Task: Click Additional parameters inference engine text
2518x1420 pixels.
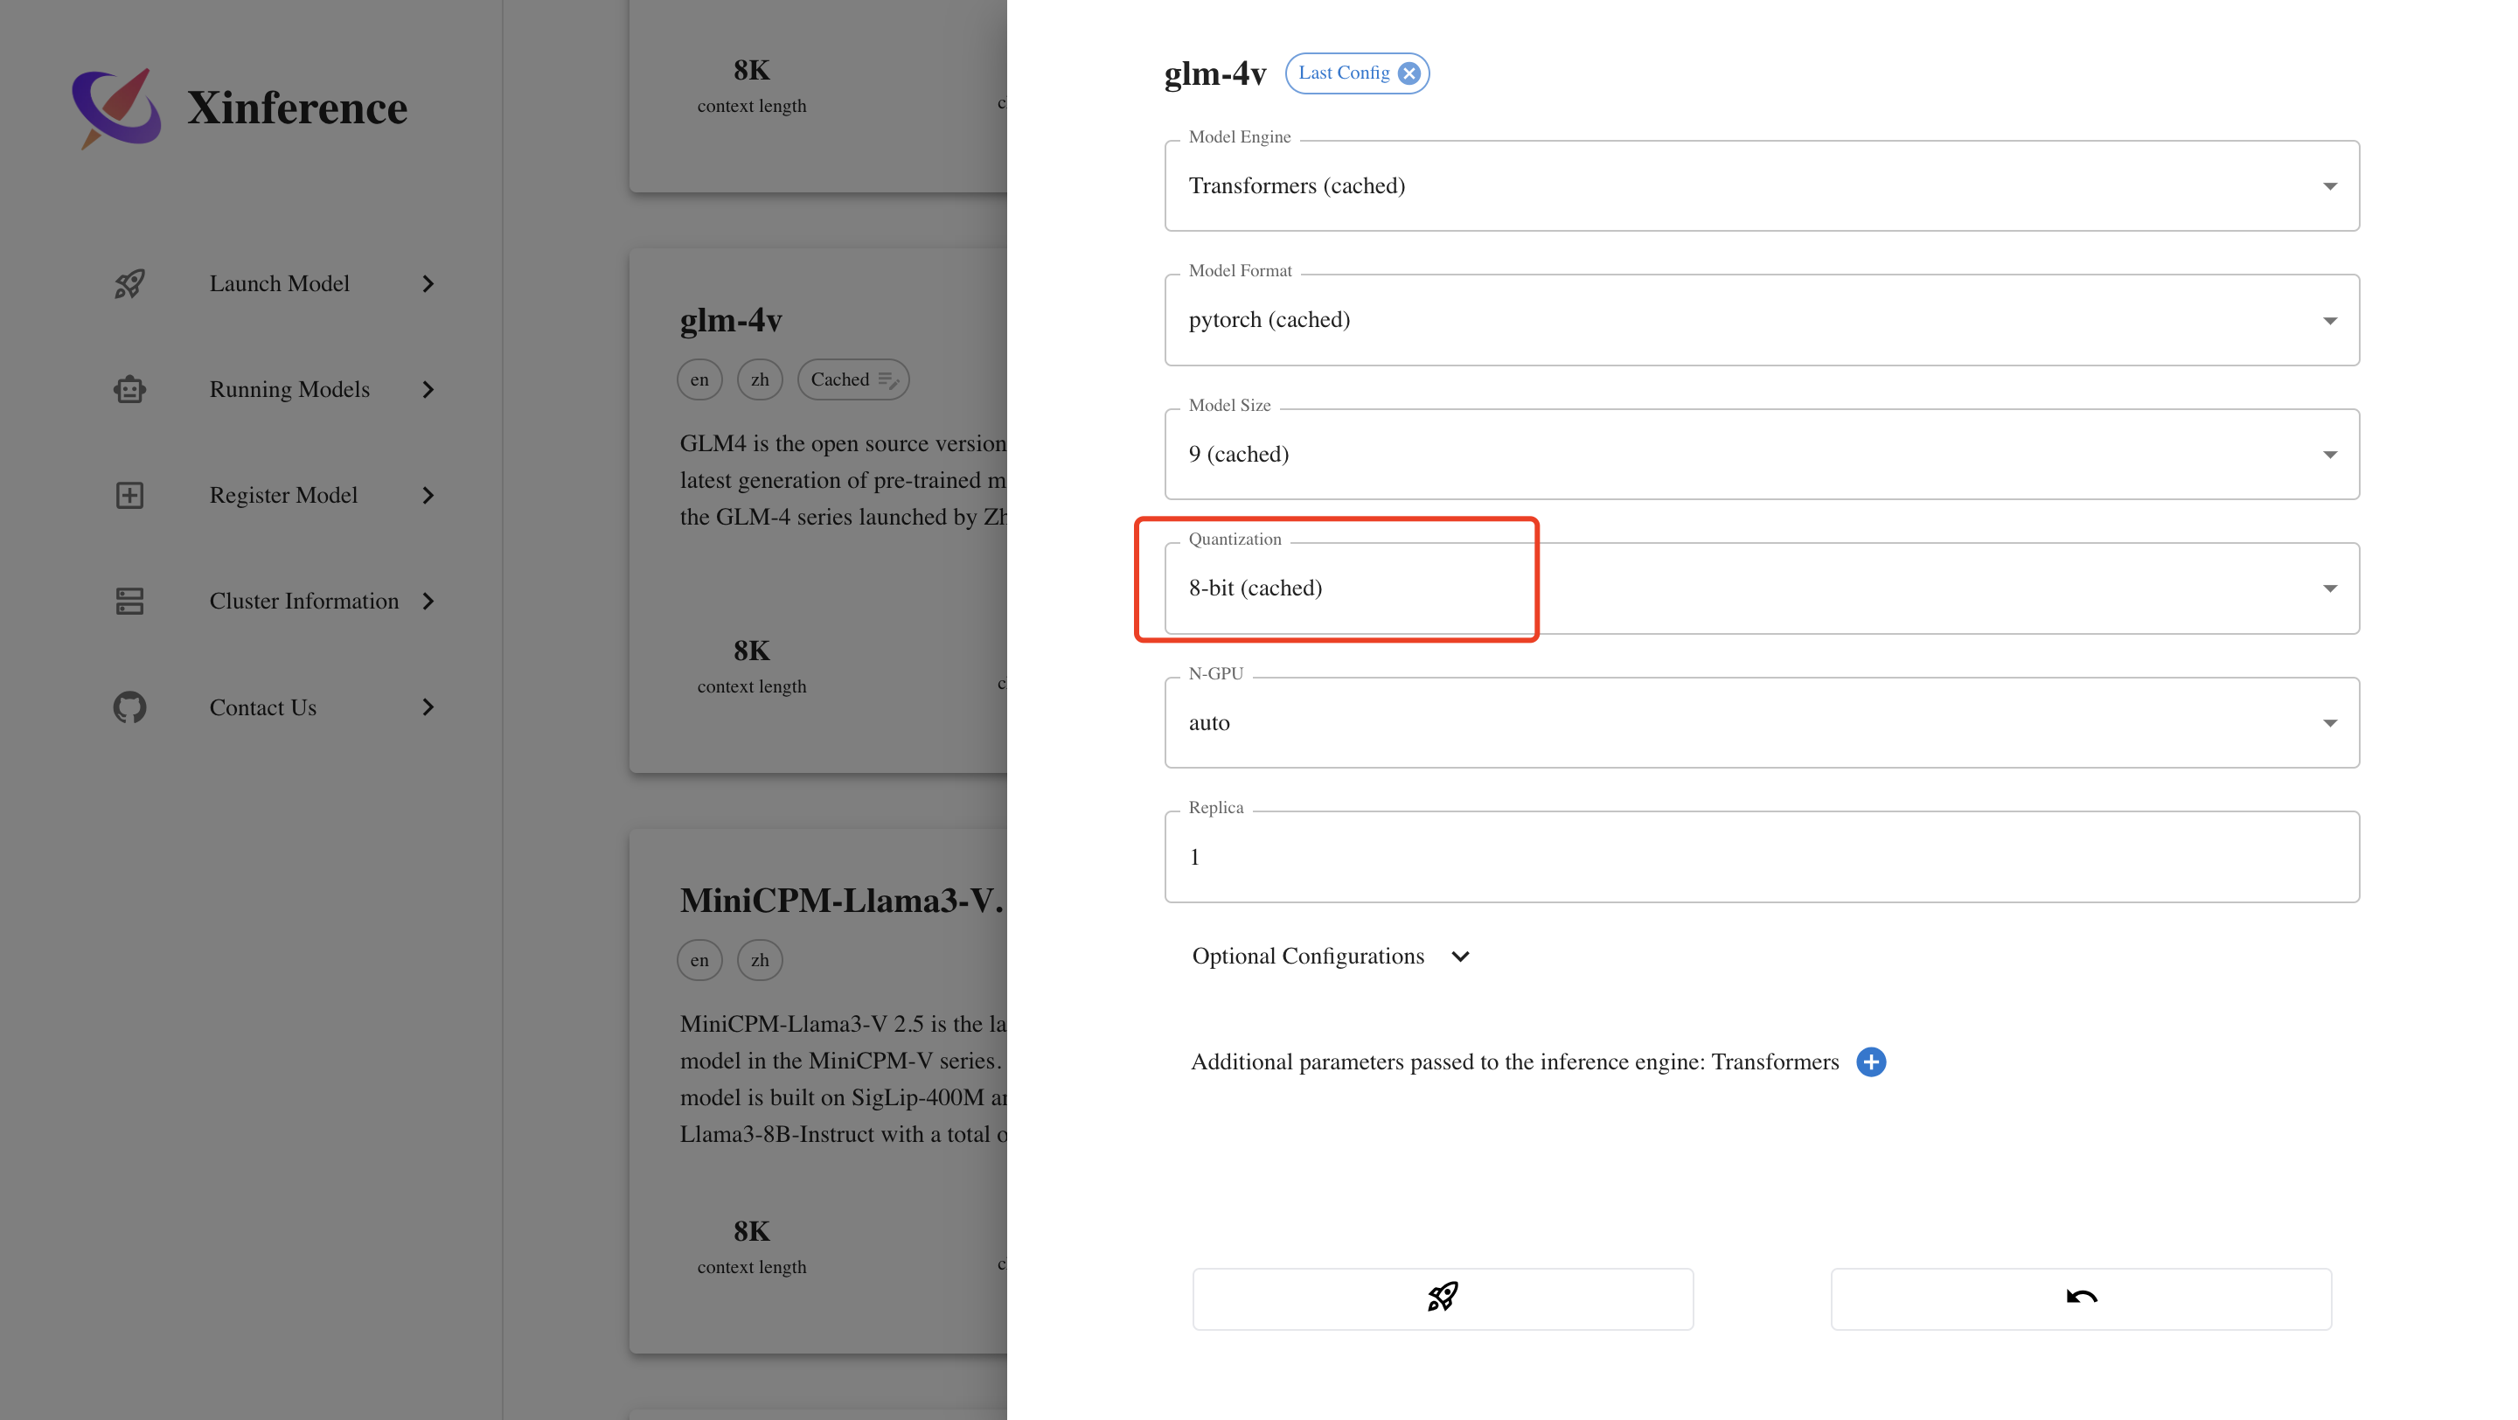Action: click(1514, 1062)
